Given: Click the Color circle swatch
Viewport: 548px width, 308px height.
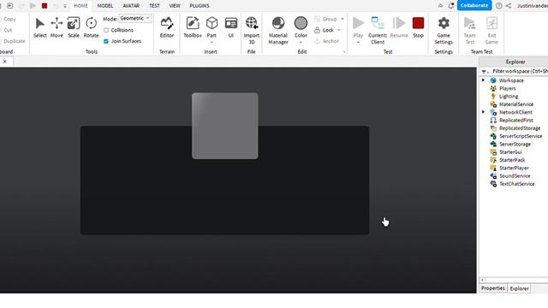Looking at the screenshot, I should (x=301, y=23).
